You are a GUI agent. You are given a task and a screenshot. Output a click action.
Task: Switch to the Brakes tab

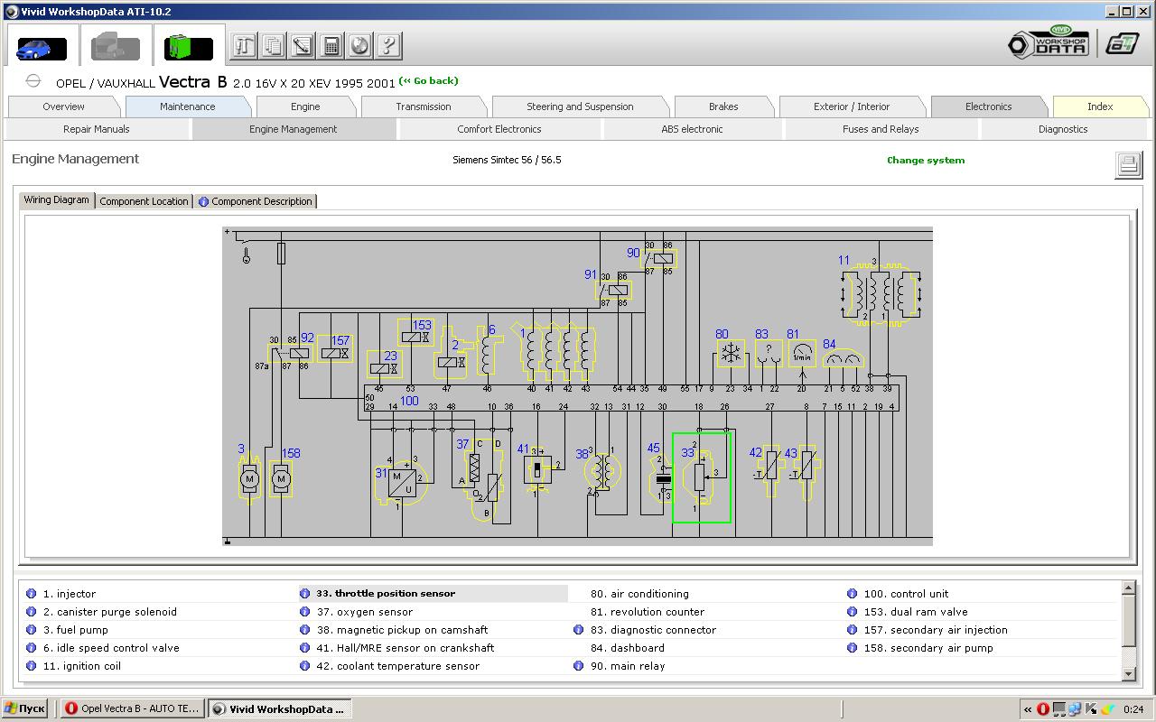pos(723,106)
